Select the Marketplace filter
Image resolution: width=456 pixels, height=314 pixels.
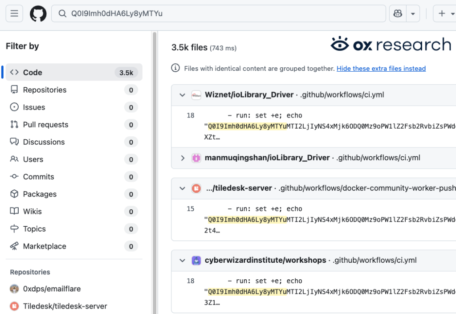coord(74,246)
